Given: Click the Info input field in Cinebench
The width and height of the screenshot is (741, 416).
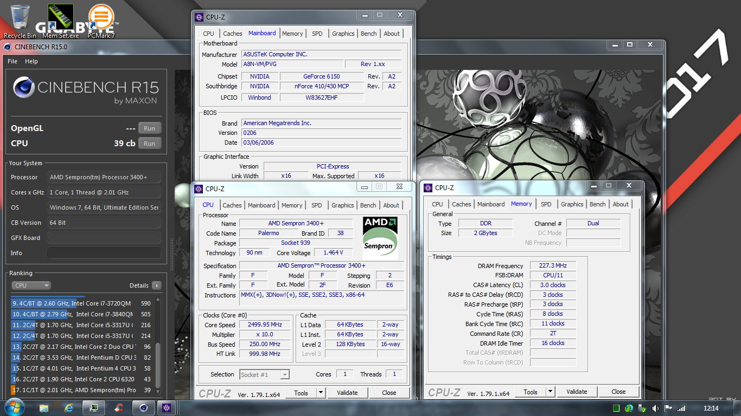Looking at the screenshot, I should pos(104,253).
